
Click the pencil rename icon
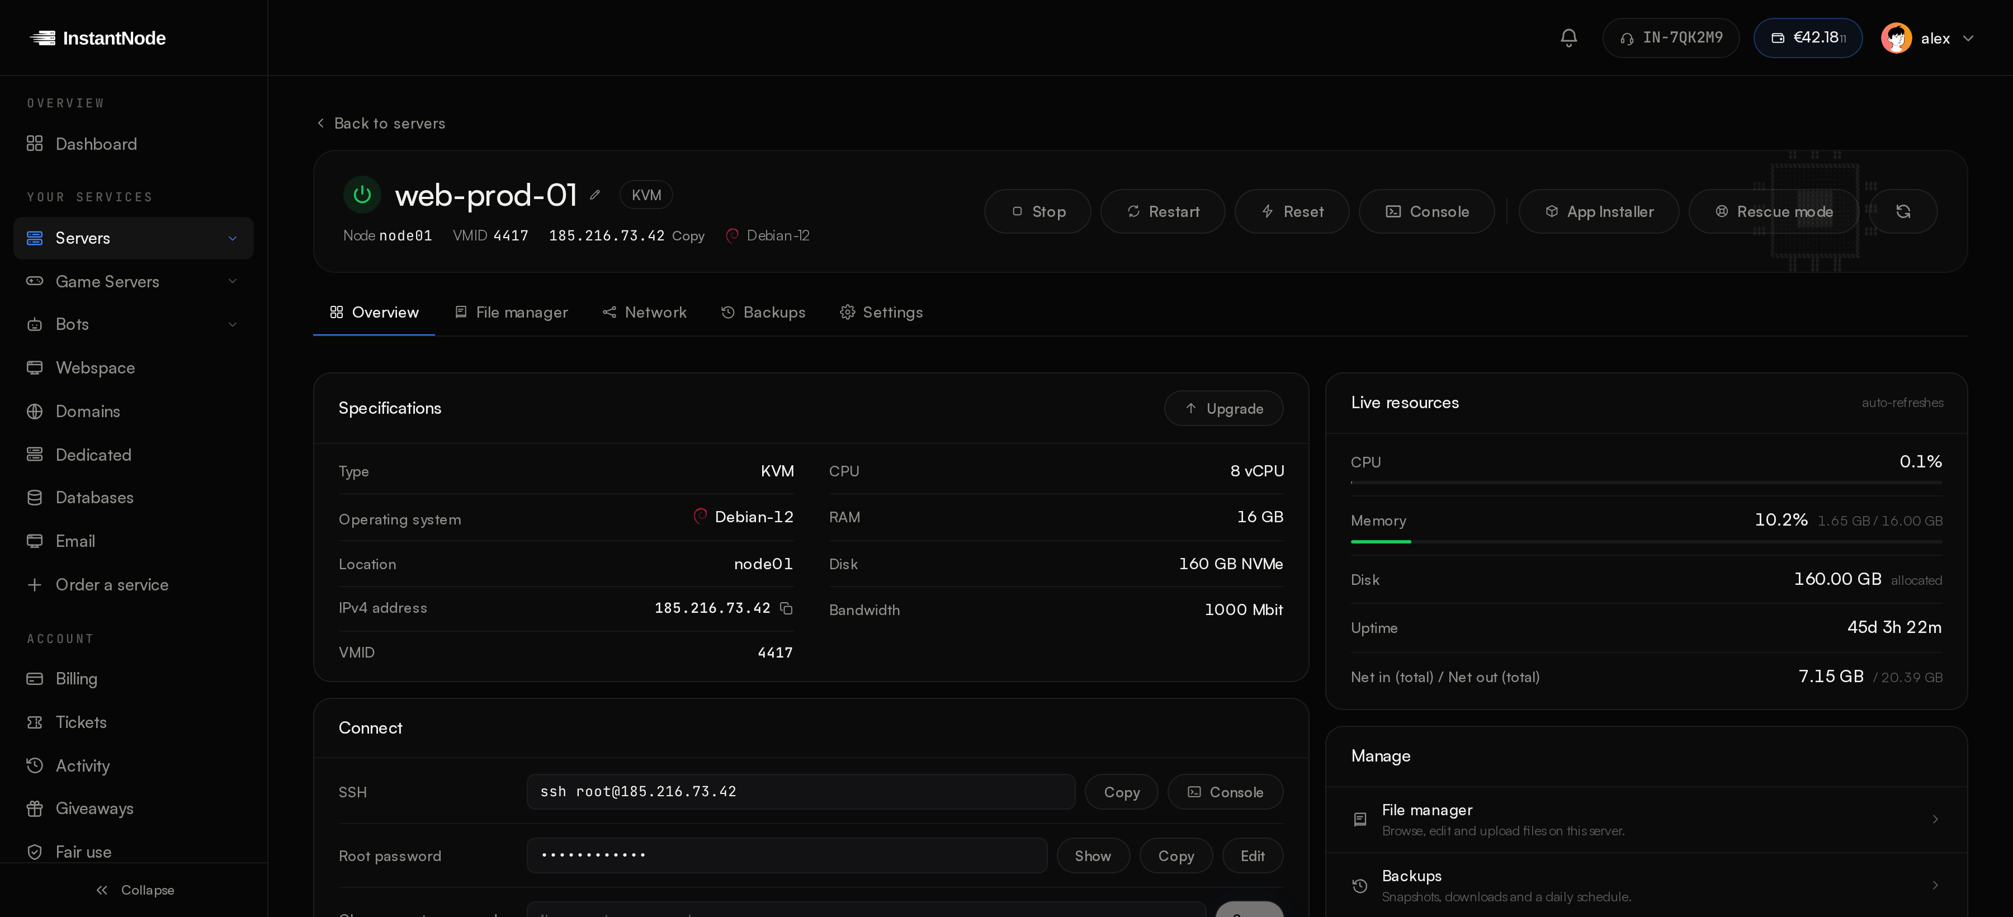click(595, 195)
